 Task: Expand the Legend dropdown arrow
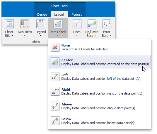click(40, 35)
